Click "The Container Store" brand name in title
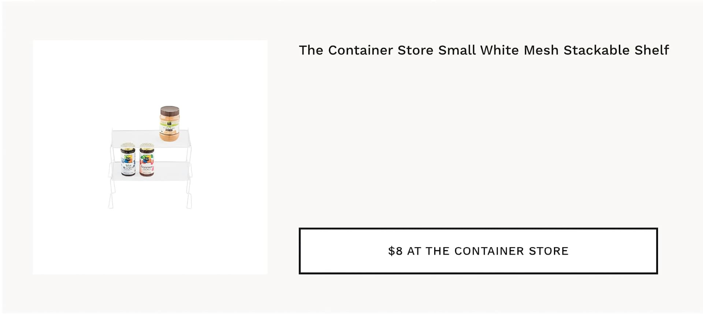This screenshot has width=703, height=316. 366,50
